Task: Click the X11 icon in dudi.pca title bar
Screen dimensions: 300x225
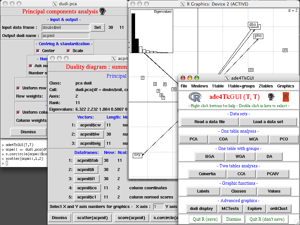Action: [55, 4]
